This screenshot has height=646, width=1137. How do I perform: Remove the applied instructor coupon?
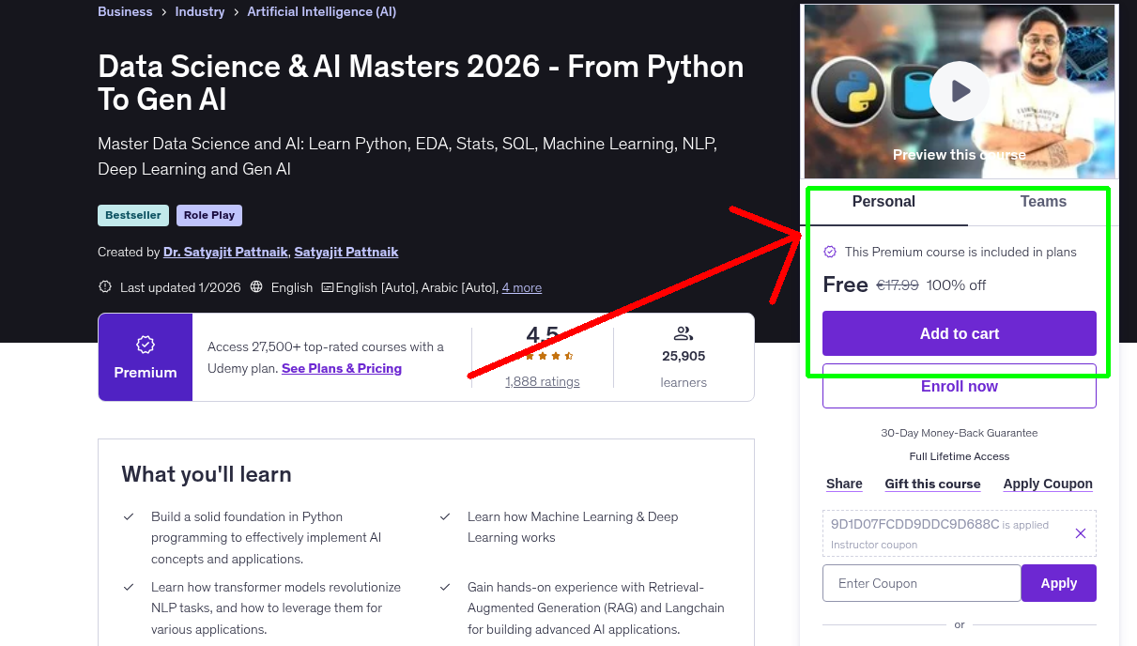1080,533
